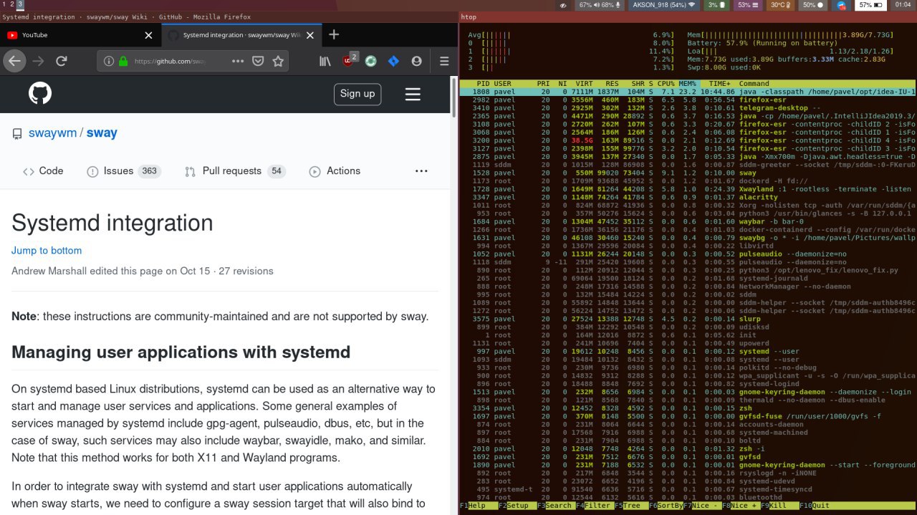Open Firefox hamburger application menu
Viewport: 917px width, 515px height.
(x=443, y=62)
